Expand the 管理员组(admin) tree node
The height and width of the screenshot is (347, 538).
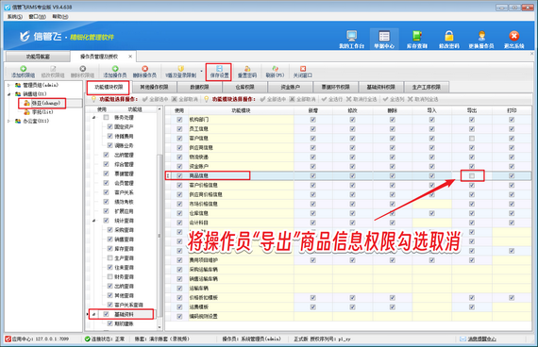(8, 85)
